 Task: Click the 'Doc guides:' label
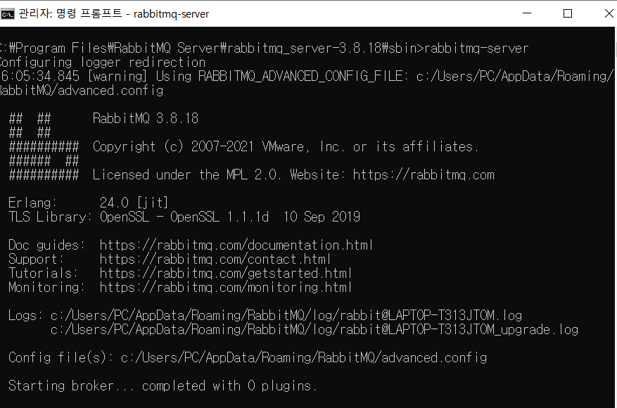tap(46, 245)
